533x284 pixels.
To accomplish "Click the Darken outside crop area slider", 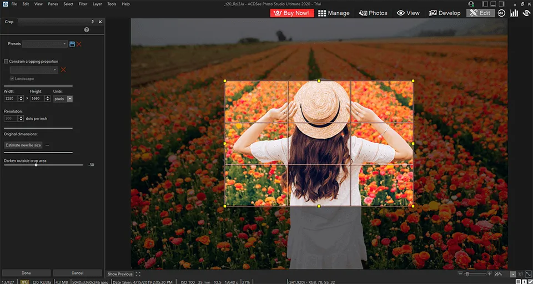I will 37,165.
